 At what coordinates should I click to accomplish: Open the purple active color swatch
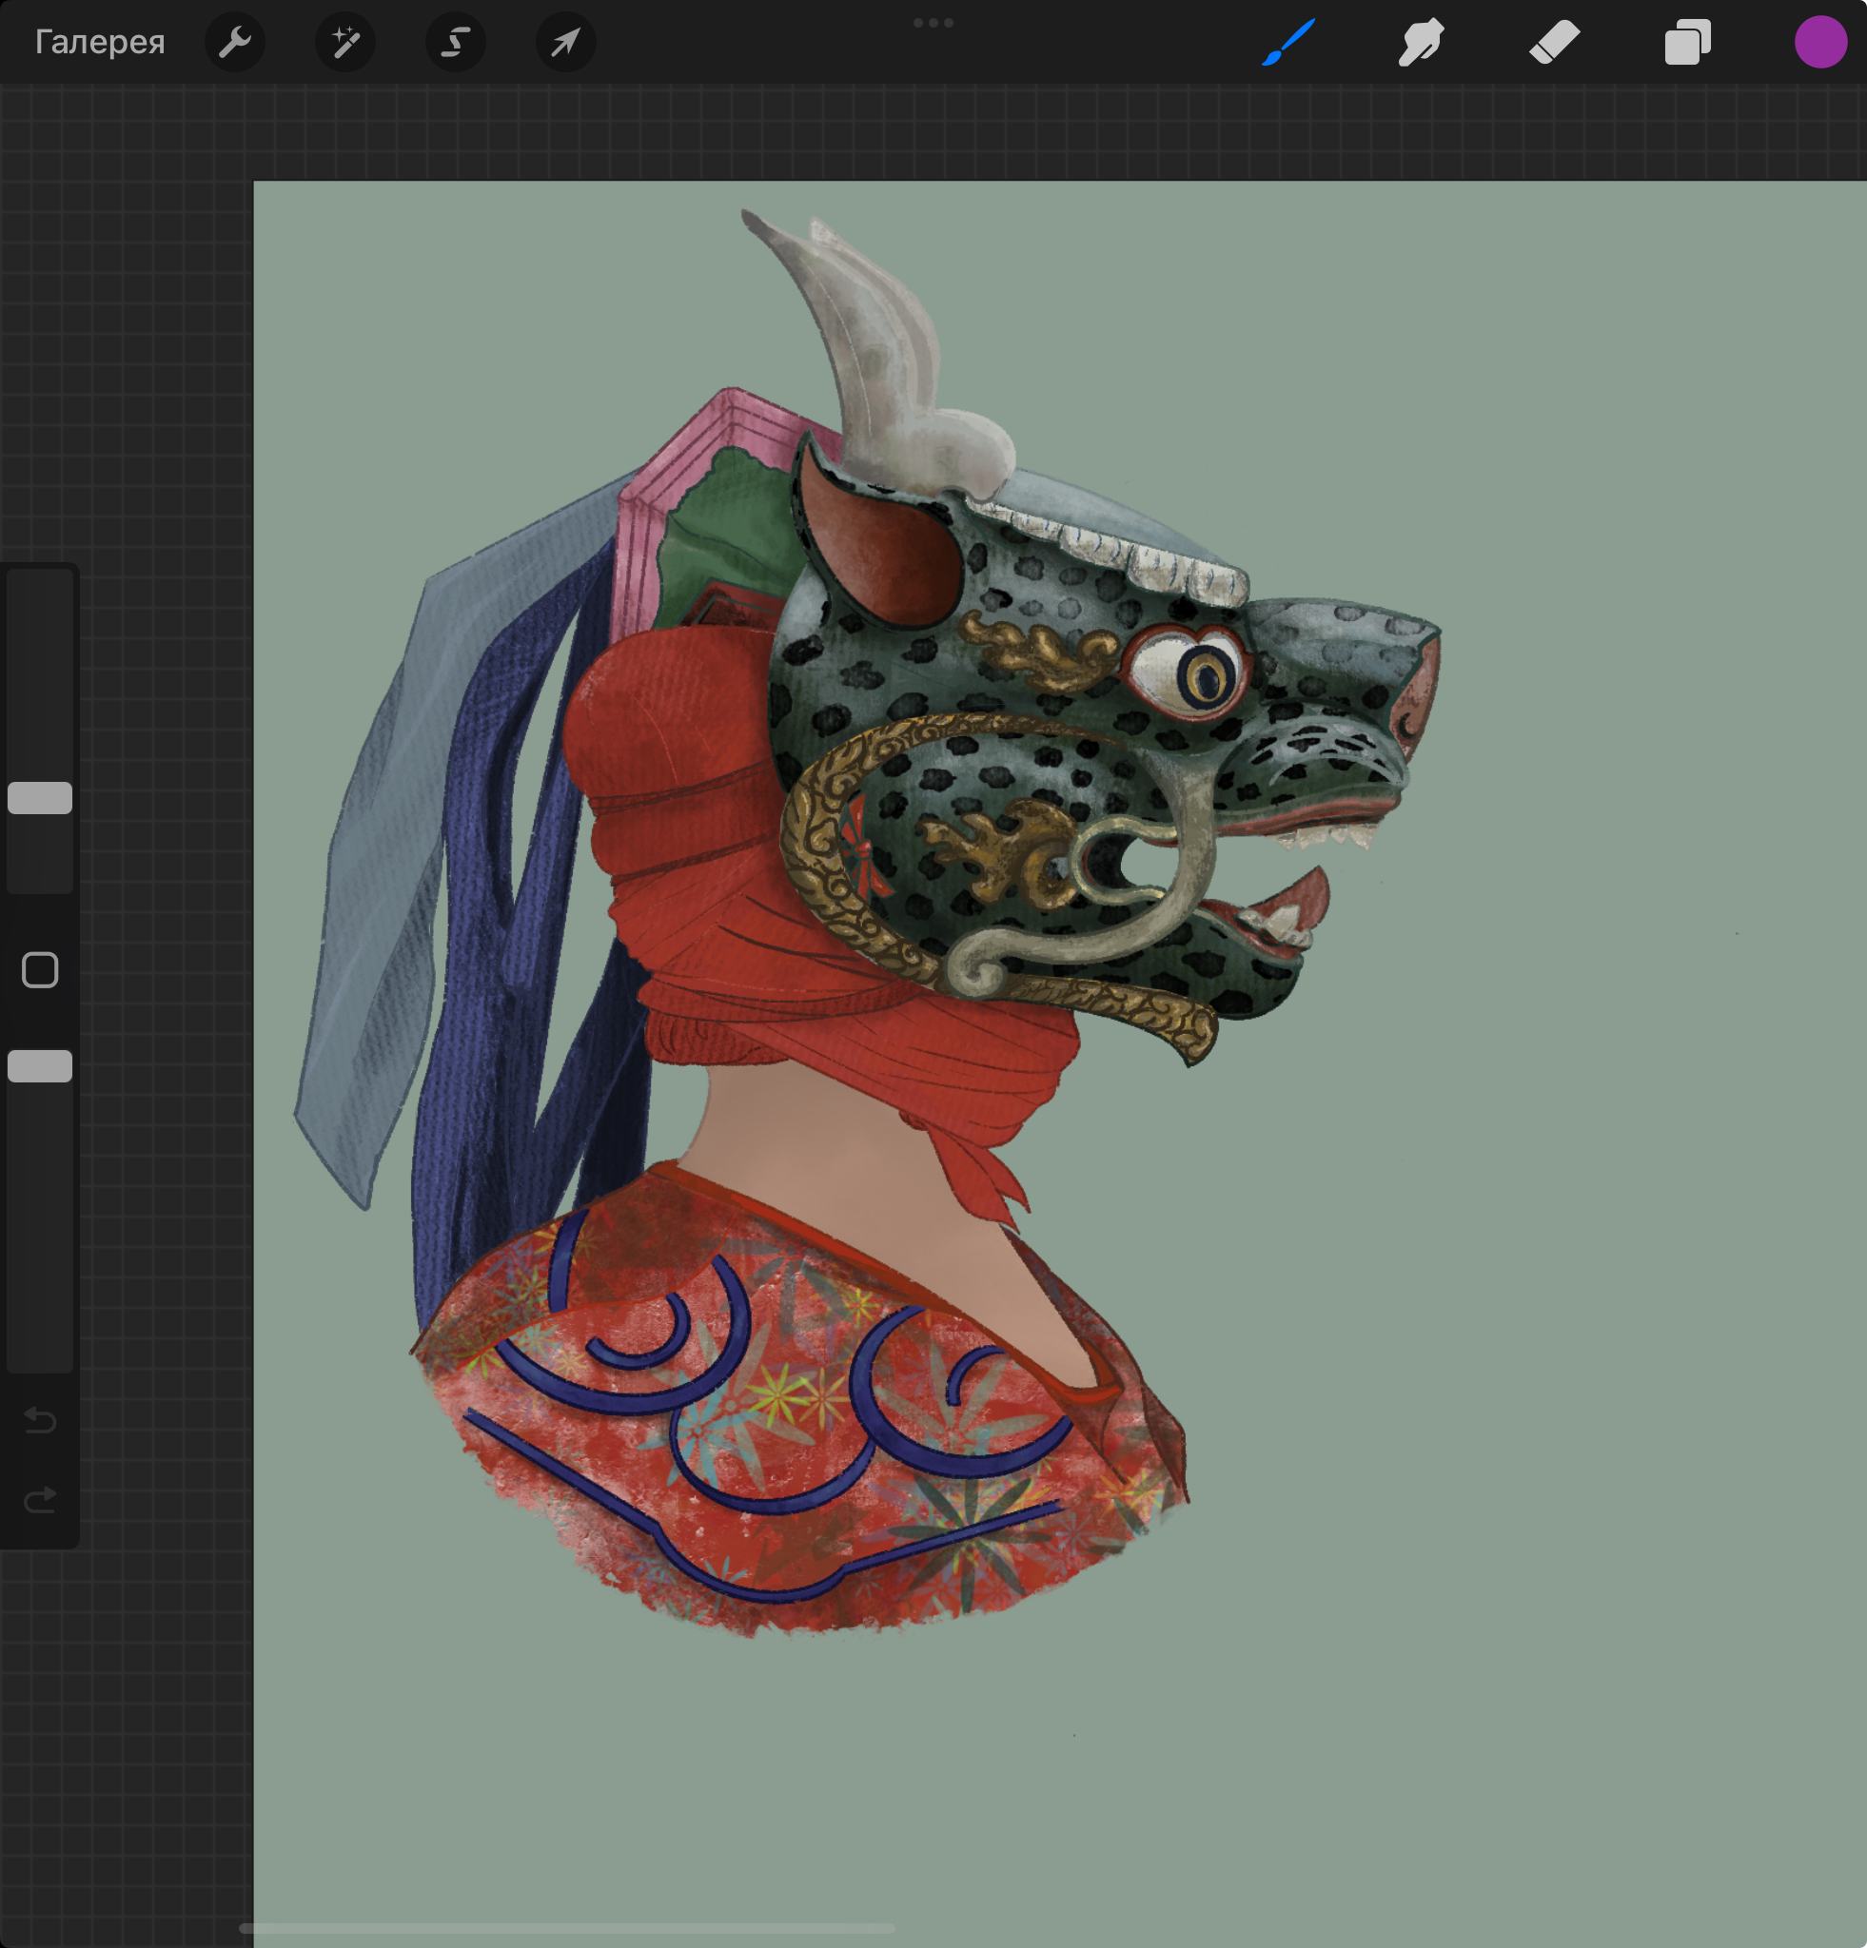coord(1819,42)
